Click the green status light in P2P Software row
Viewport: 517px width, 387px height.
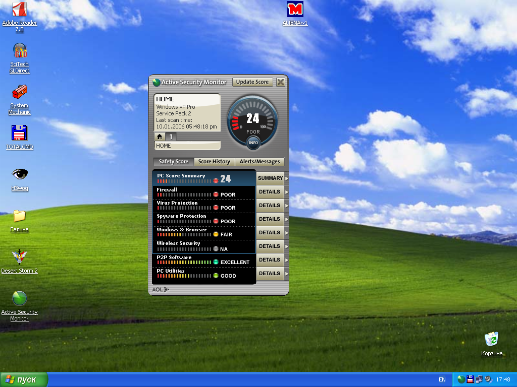tap(216, 262)
